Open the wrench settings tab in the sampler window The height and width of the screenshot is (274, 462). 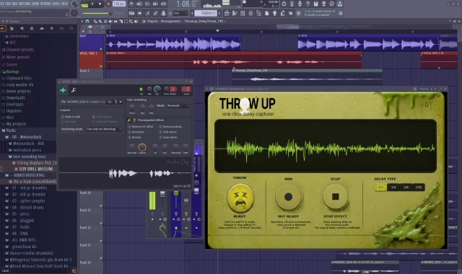pyautogui.click(x=74, y=90)
